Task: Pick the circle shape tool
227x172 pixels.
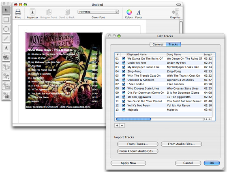Action: (6, 29)
